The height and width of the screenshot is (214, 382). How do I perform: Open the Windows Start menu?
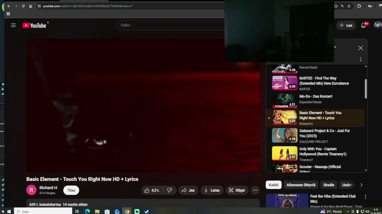tap(9, 212)
